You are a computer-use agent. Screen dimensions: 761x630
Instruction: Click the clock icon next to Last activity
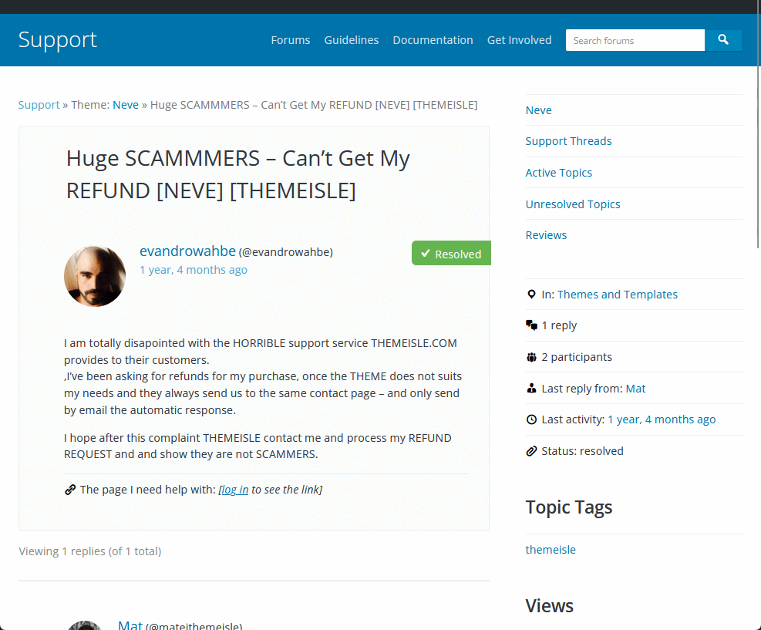pos(531,419)
